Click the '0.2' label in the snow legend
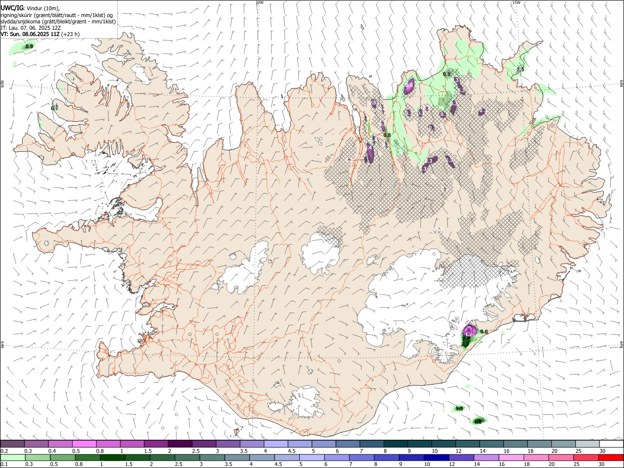Image resolution: width=624 pixels, height=468 pixels. (x=4, y=451)
